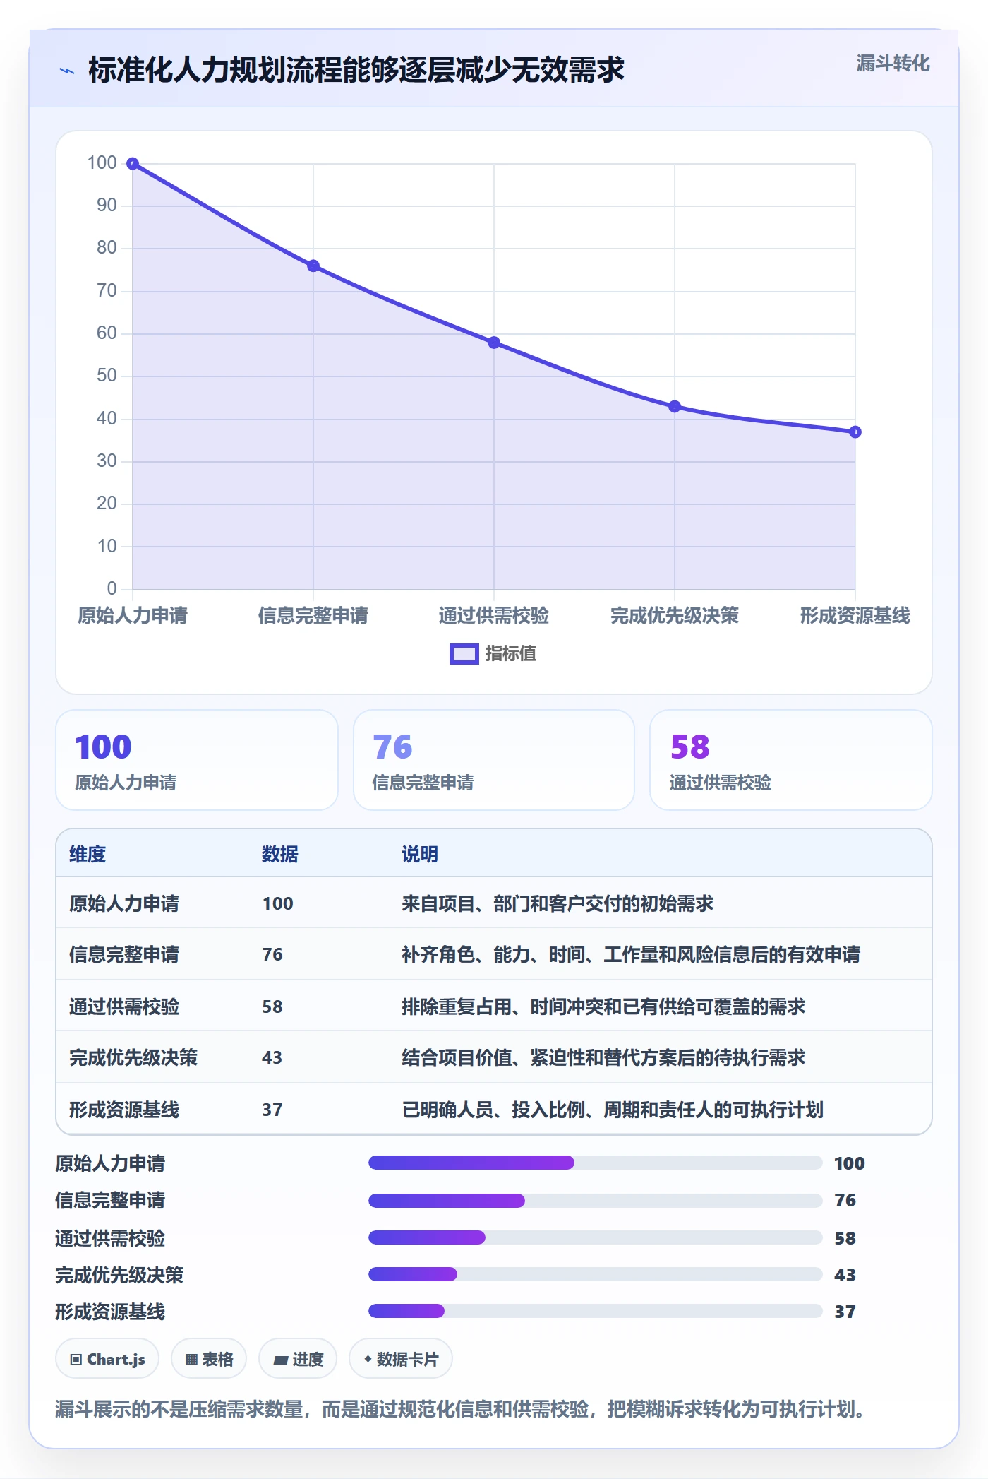Screen dimensions: 988x1479
Task: Click the 数据 table column header
Action: (280, 855)
